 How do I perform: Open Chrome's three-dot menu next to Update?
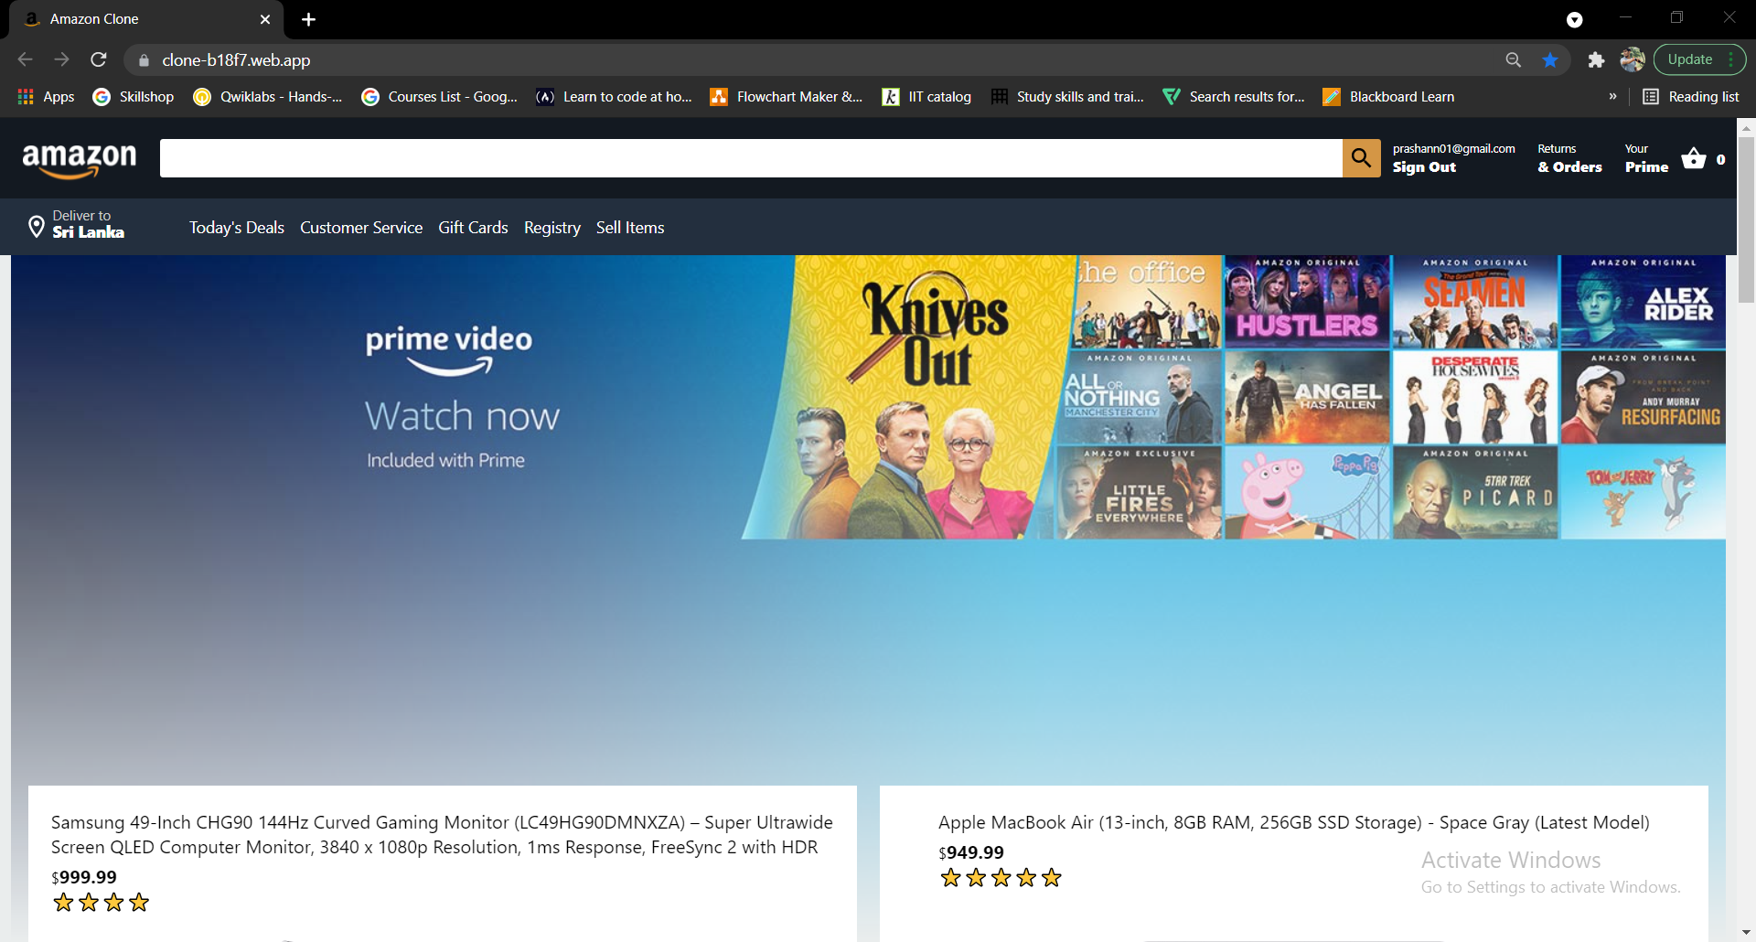(x=1731, y=60)
